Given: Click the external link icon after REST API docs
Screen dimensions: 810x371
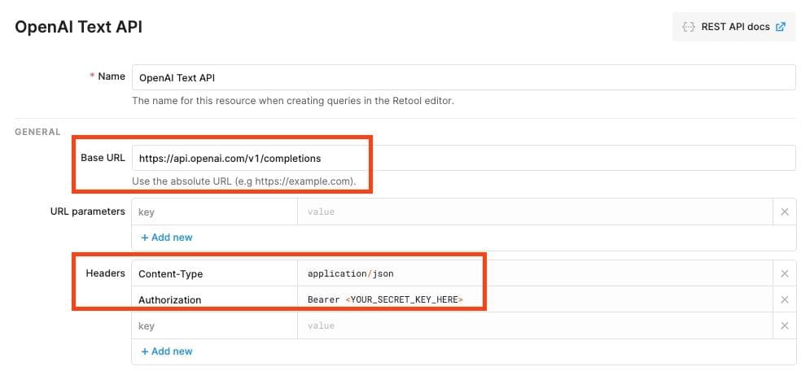Looking at the screenshot, I should [x=781, y=27].
